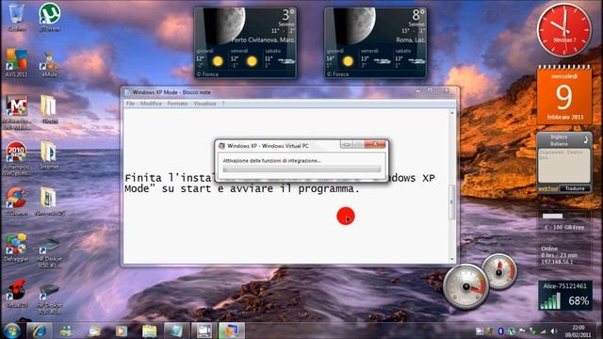Click the orange calendar gadget showing 9

click(x=563, y=94)
